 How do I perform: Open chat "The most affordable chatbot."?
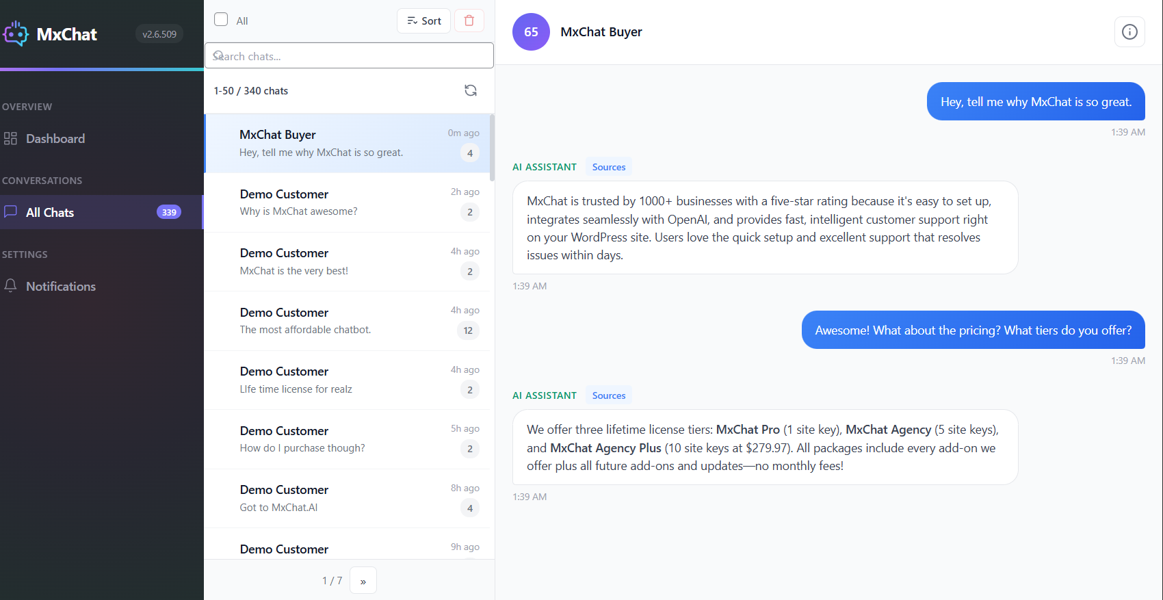(x=348, y=321)
